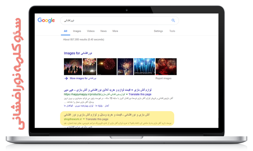The width and height of the screenshot is (253, 151).
Task: Open the first result's leftmost sitelink
Action: (x=68, y=106)
